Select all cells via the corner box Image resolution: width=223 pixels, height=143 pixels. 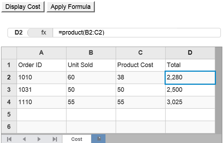[9, 53]
